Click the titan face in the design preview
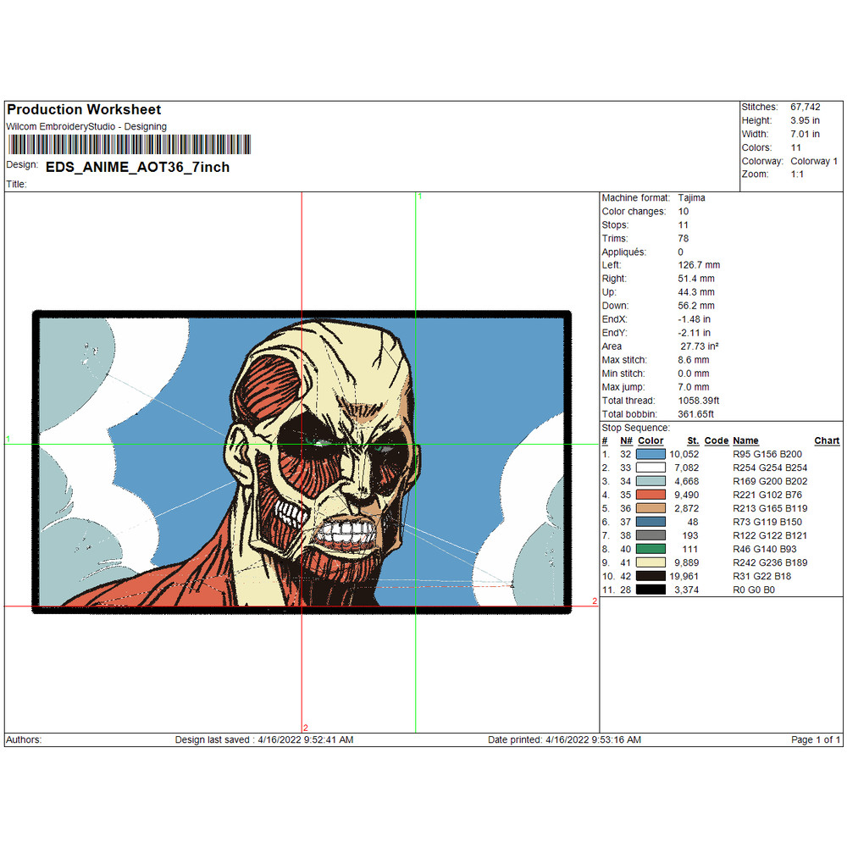Image resolution: width=847 pixels, height=847 pixels. coord(339,457)
